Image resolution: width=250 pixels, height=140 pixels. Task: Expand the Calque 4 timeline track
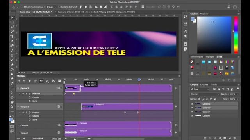point(18,125)
